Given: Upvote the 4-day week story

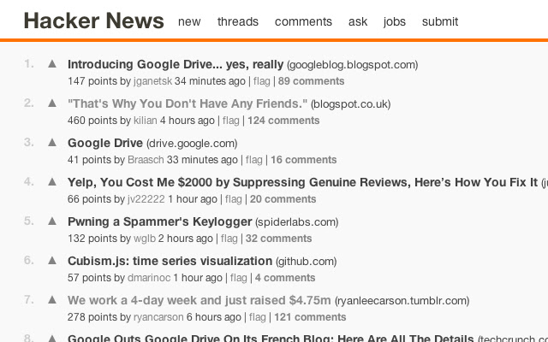Looking at the screenshot, I should pos(52,300).
